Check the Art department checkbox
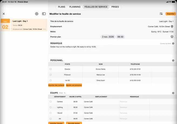The image size is (177, 124). click(50, 119)
